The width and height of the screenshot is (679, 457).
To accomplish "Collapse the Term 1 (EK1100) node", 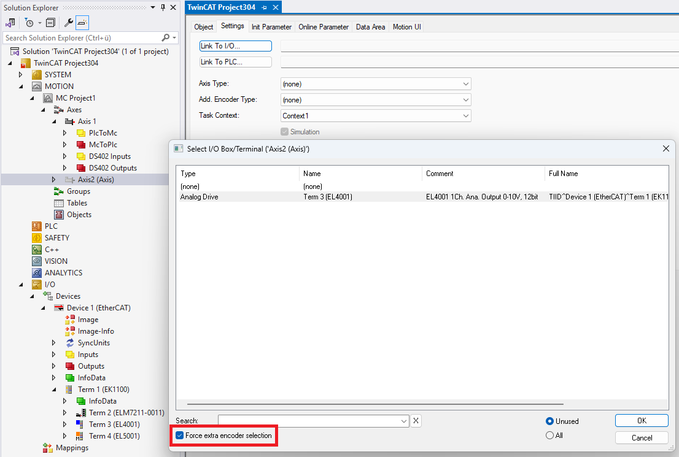I will [x=53, y=390].
